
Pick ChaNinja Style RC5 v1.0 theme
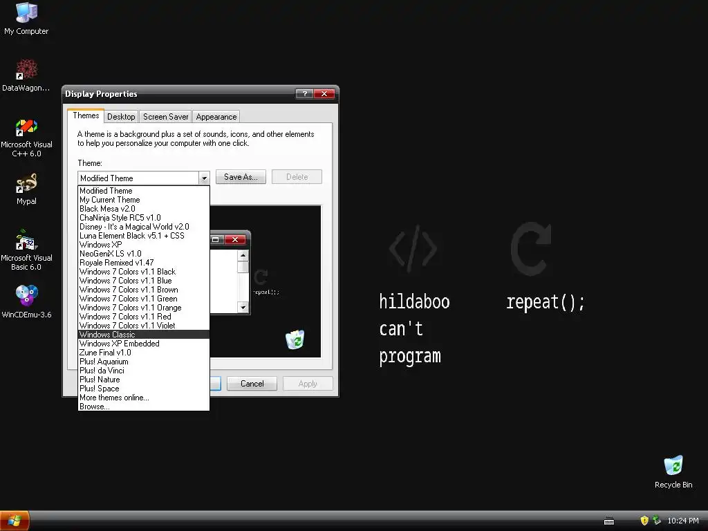click(144, 218)
